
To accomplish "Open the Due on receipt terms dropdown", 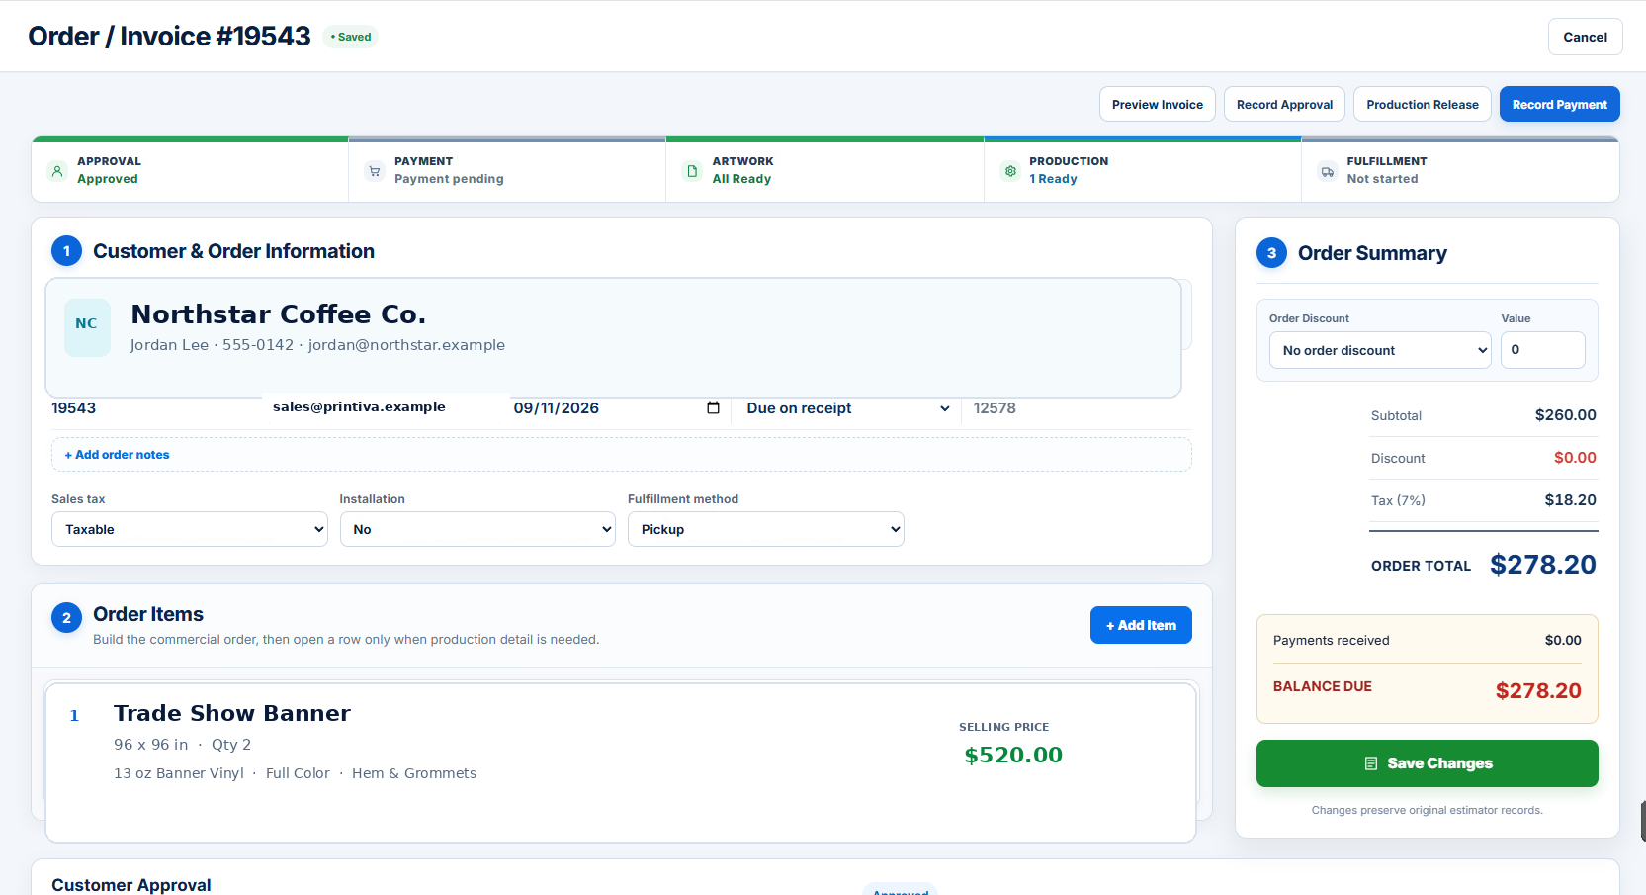I will pyautogui.click(x=846, y=408).
